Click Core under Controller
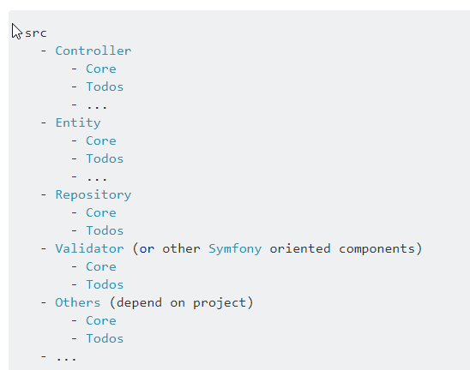 pos(101,69)
